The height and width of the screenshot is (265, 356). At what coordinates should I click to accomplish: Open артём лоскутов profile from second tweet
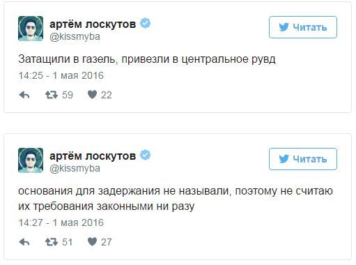pos(93,156)
